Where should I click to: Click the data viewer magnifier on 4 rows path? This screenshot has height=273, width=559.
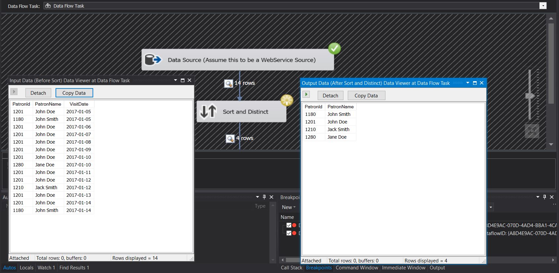230,139
